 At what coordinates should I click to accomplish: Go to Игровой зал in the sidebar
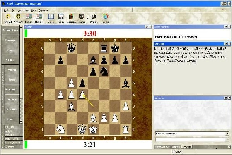coord(10,30)
